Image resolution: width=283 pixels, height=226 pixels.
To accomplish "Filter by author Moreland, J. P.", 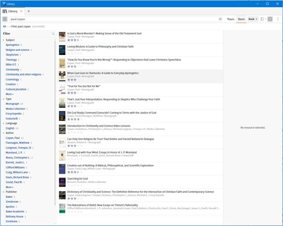I will point(14,153).
